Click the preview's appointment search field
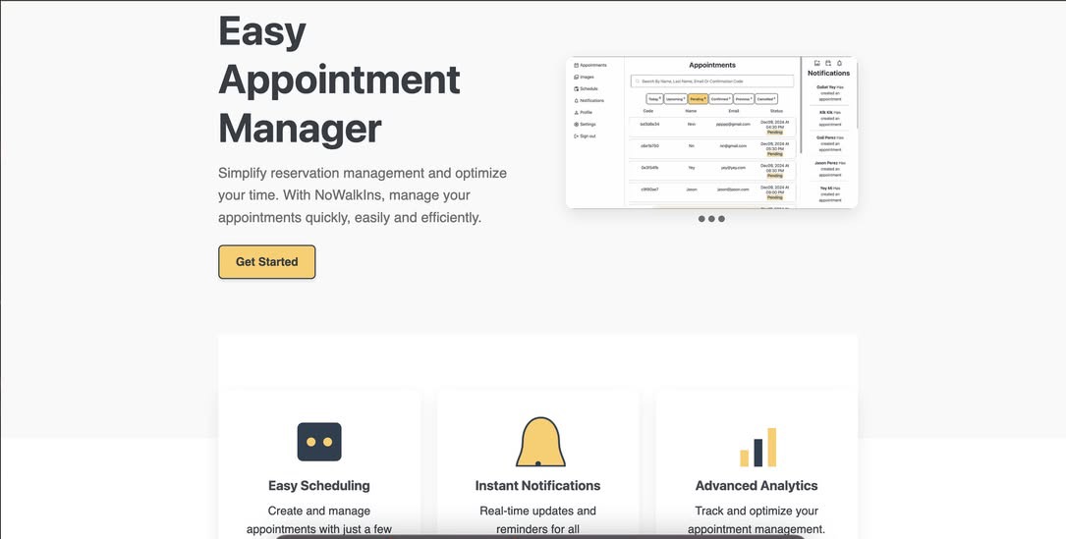This screenshot has height=539, width=1066. point(711,81)
